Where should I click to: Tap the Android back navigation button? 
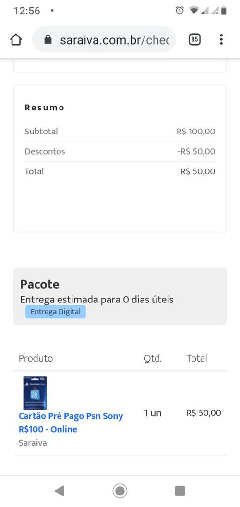point(59,491)
